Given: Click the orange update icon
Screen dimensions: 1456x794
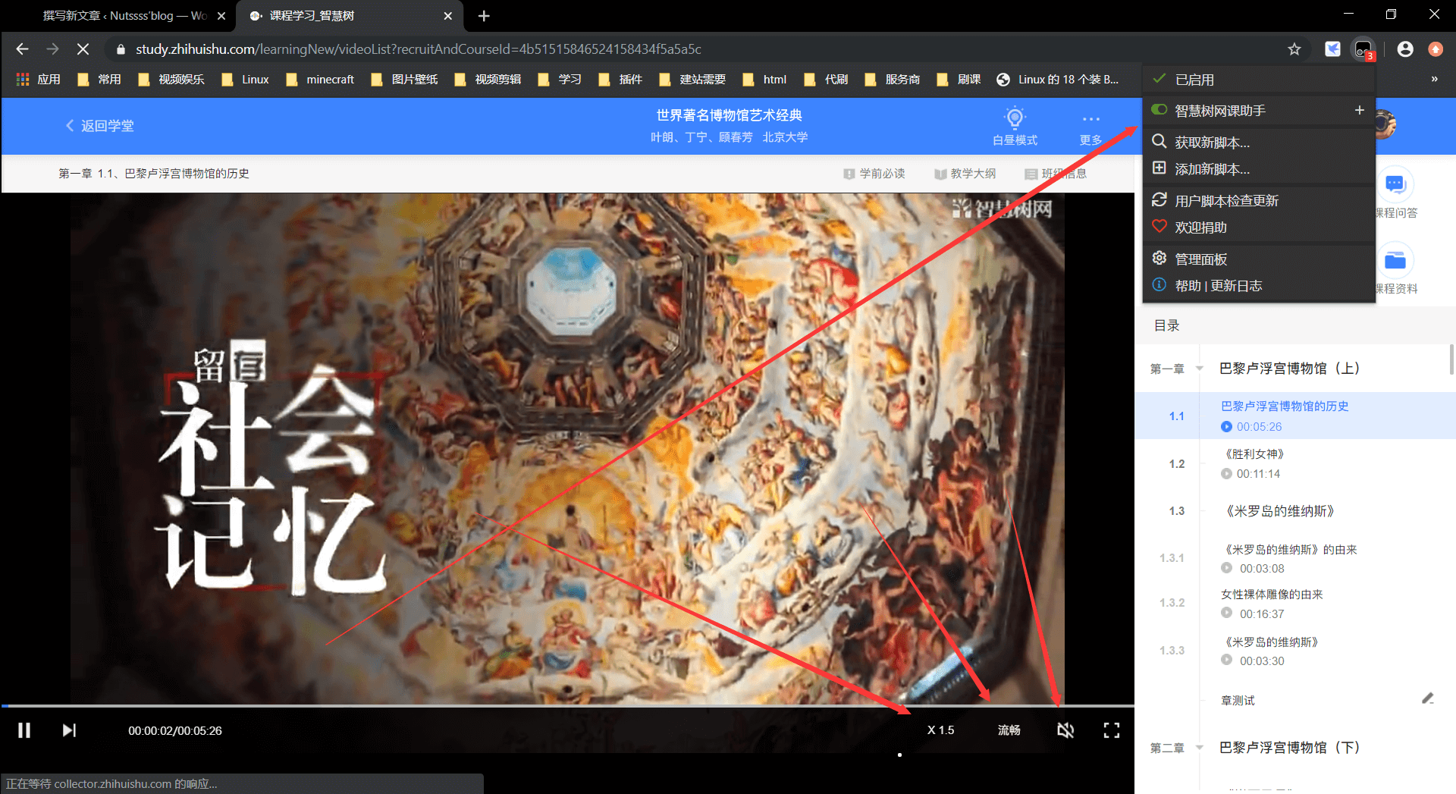Looking at the screenshot, I should pyautogui.click(x=1436, y=49).
